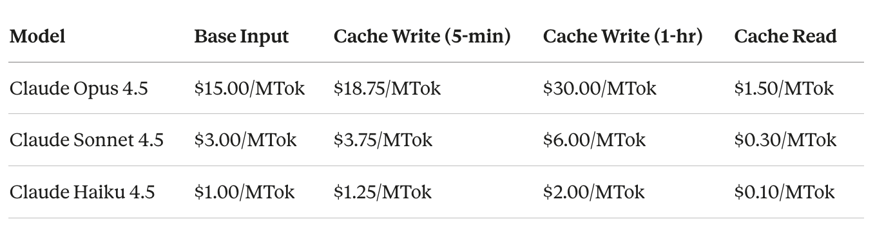This screenshot has width=875, height=237.
Task: Click the Cache Write (1-hr) header
Action: click(622, 37)
